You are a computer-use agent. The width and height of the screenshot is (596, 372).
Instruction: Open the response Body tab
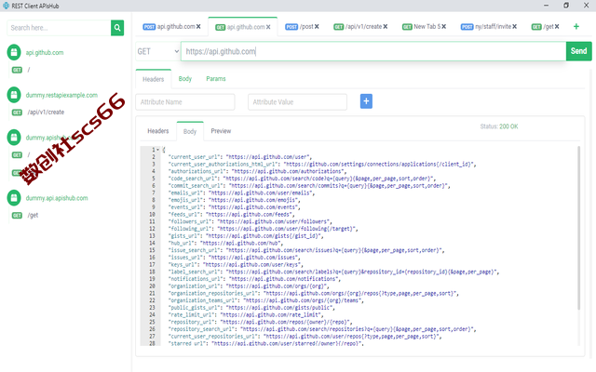click(190, 131)
